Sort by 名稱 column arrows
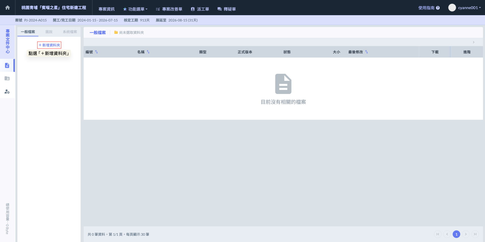 point(148,52)
